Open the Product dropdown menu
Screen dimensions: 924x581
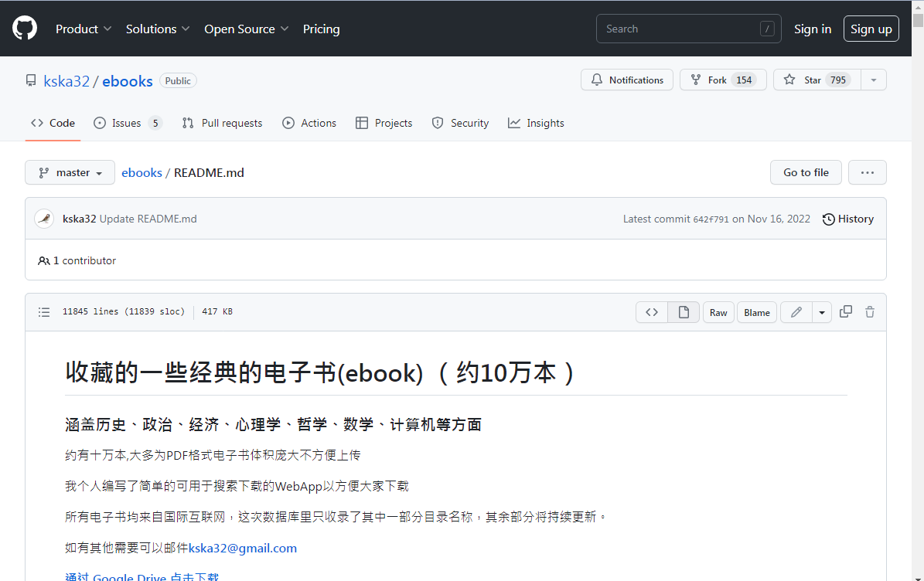[83, 29]
